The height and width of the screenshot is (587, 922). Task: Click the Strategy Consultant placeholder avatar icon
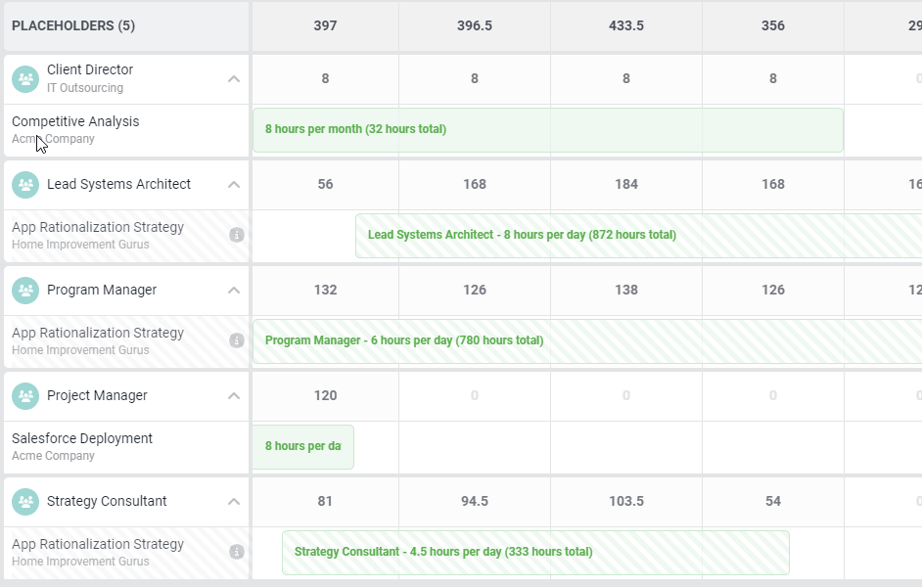point(25,501)
